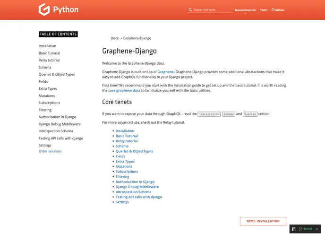This screenshot has width=325, height=242.
Task: Open Mutations in the bulleted list
Action: (x=124, y=166)
